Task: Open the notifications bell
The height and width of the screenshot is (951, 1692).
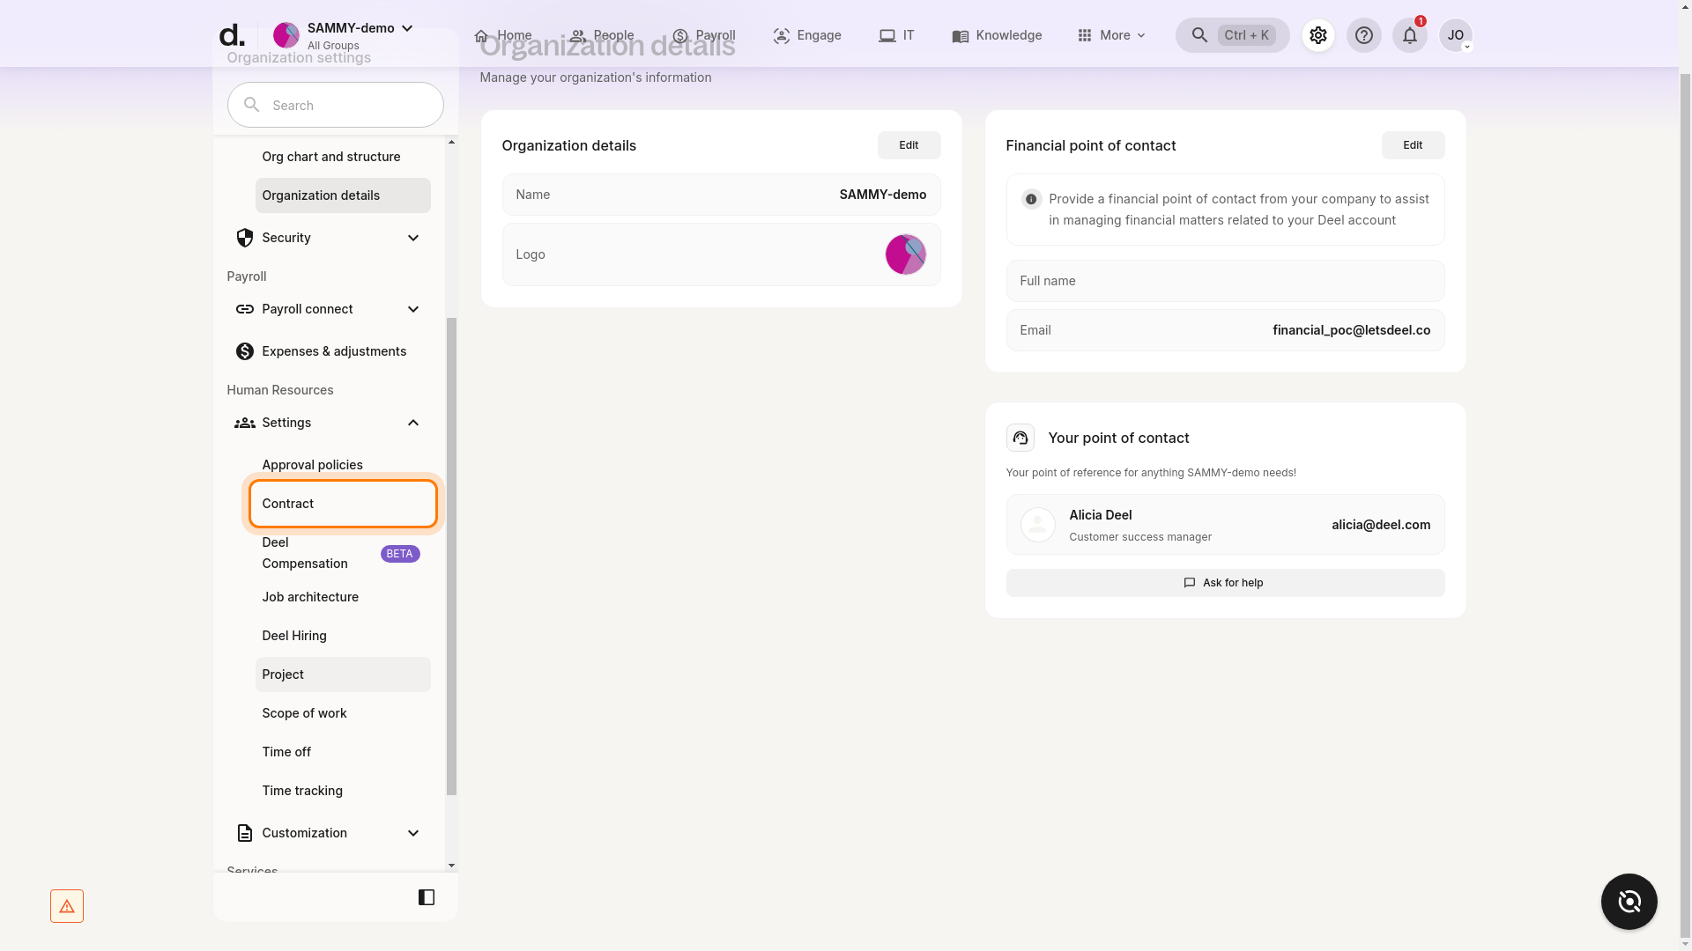Action: 1409,35
